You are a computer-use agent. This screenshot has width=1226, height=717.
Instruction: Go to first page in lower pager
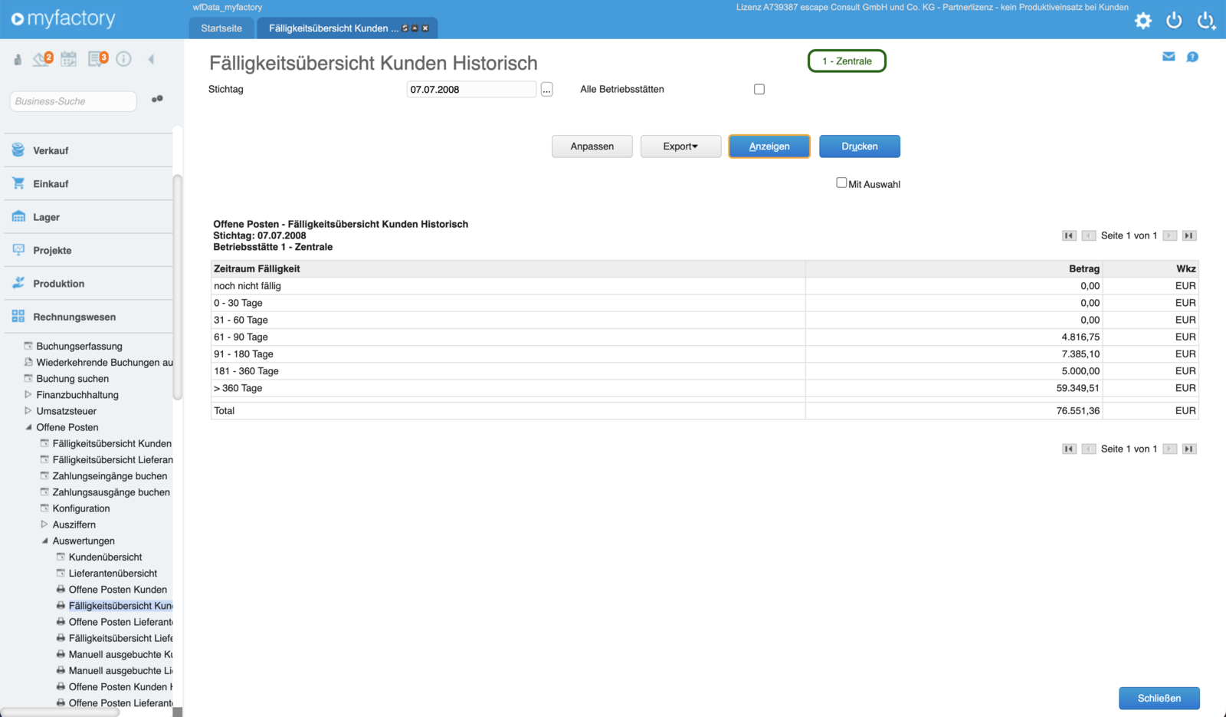click(x=1069, y=449)
